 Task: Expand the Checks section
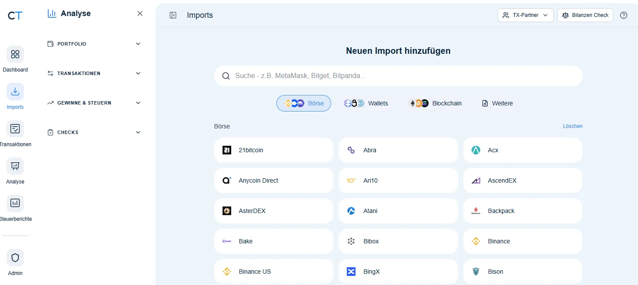94,132
